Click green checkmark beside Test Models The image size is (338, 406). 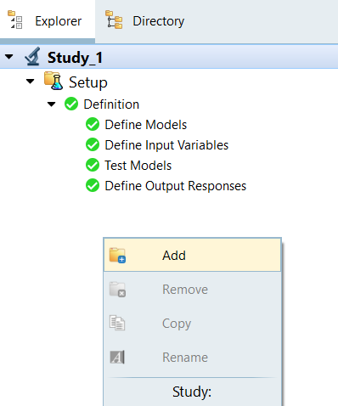coord(93,165)
